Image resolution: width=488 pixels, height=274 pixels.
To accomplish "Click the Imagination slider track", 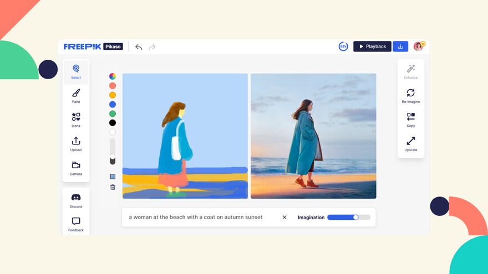I will pos(349,217).
